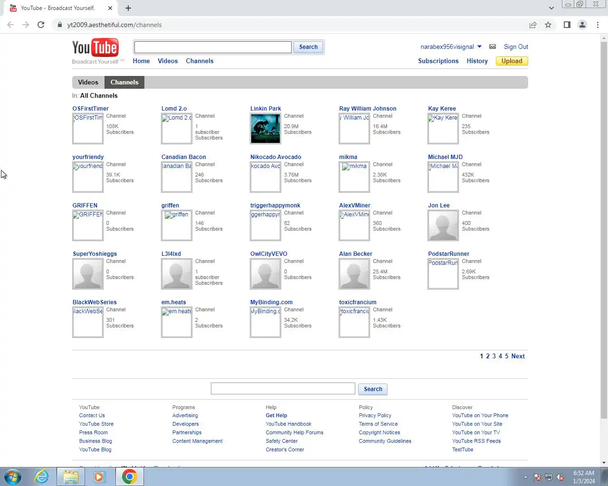The height and width of the screenshot is (486, 608).
Task: Open the toxicfrancium channel link
Action: 358,302
